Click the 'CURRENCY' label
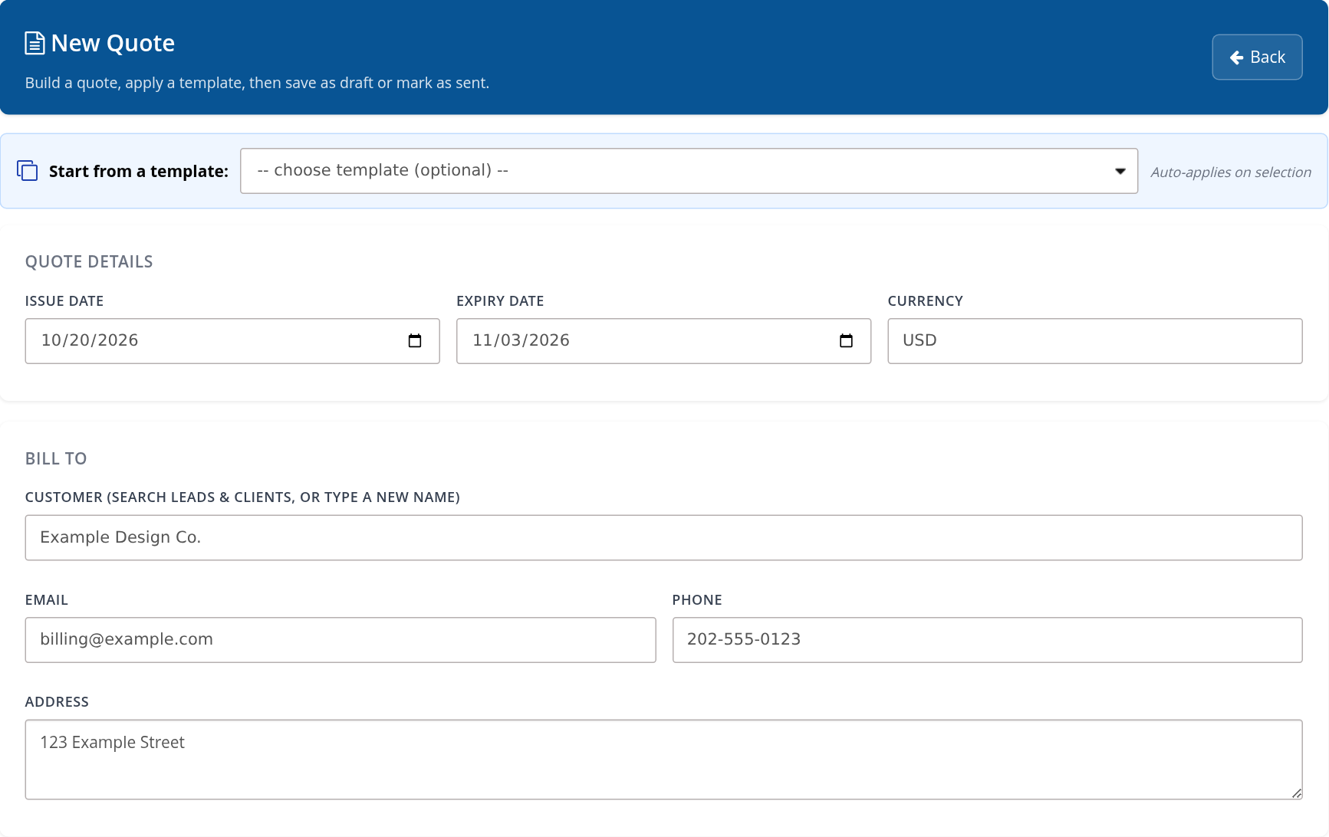This screenshot has width=1329, height=837. pos(925,301)
